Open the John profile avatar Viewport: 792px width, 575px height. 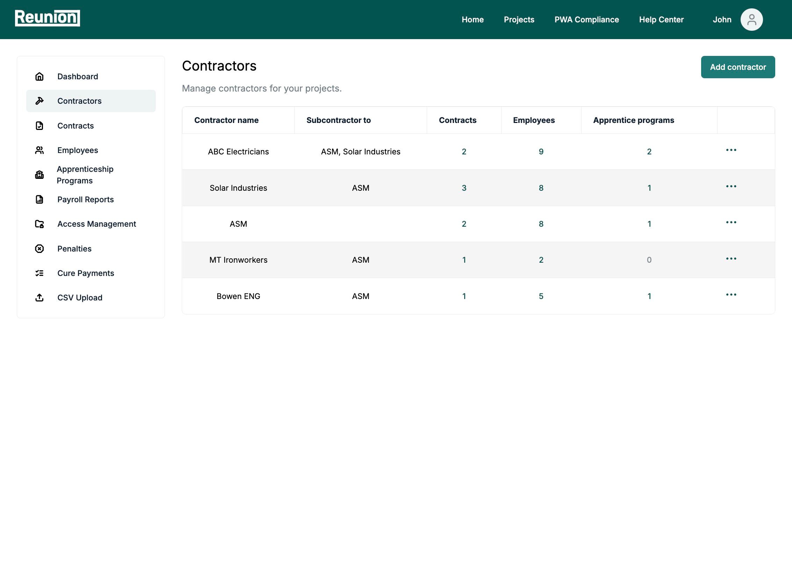pyautogui.click(x=751, y=19)
